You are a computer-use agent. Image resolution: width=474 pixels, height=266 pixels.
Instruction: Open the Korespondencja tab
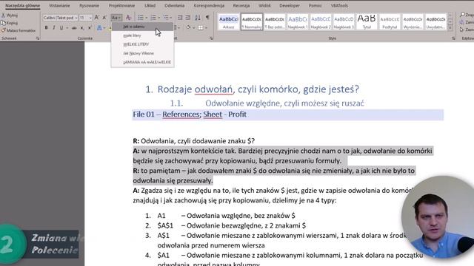pyautogui.click(x=209, y=5)
